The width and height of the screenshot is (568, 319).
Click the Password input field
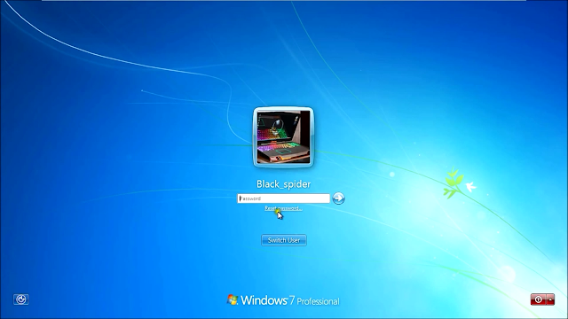click(x=284, y=198)
